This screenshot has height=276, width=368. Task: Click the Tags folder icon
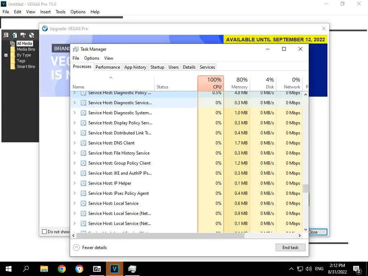(13, 61)
